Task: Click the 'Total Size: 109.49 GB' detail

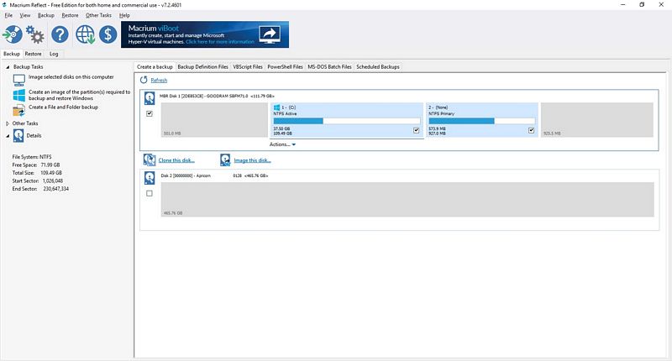Action: click(x=37, y=173)
